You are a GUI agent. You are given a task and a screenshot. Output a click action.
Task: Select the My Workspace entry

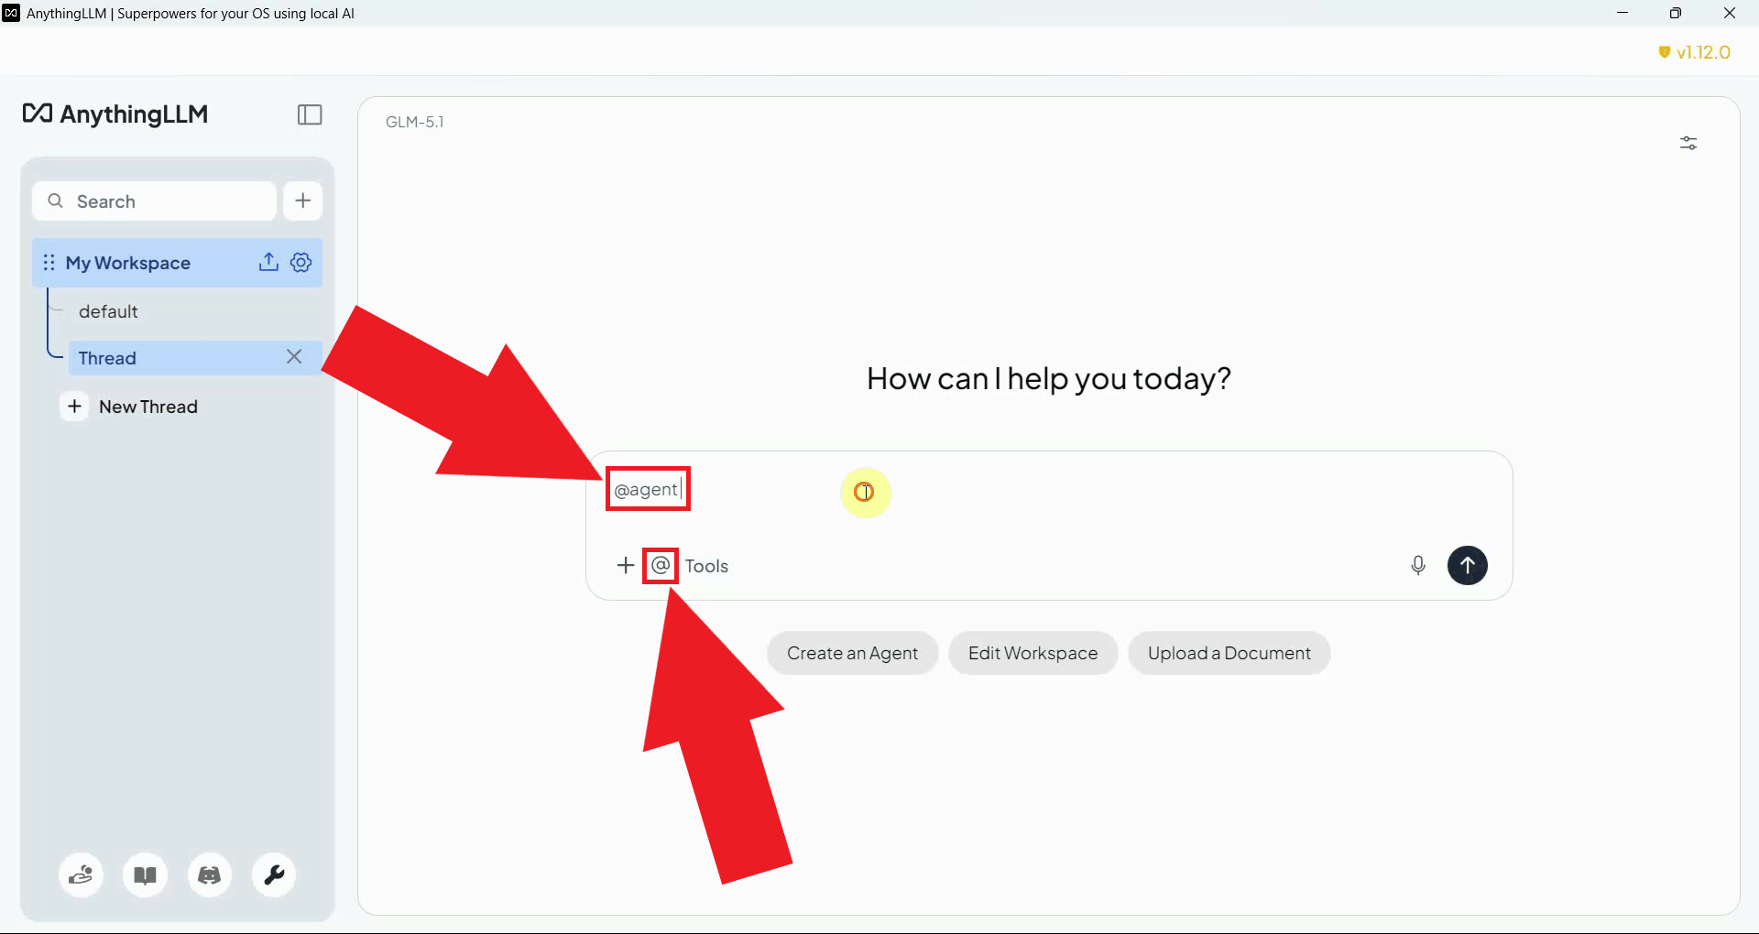pos(178,263)
